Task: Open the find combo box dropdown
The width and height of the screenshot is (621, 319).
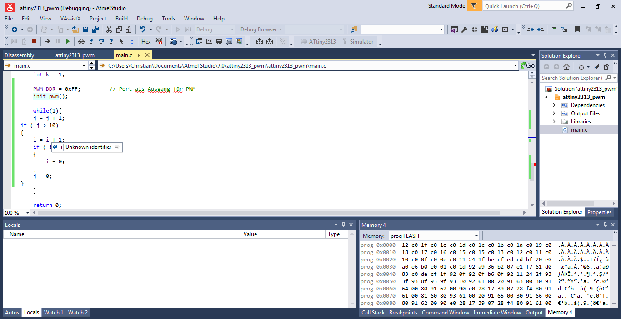Action: coord(441,29)
